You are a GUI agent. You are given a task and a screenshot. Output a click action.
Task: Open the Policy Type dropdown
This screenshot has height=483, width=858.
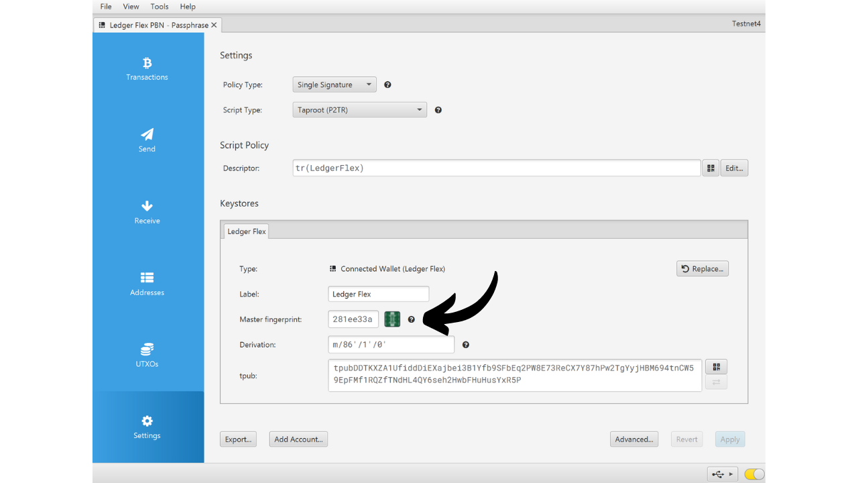[x=334, y=85]
